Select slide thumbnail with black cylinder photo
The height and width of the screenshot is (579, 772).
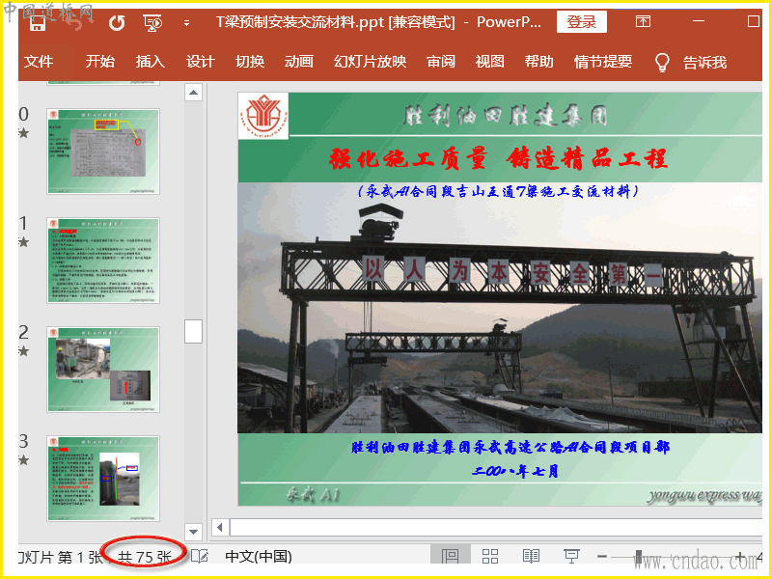103,479
